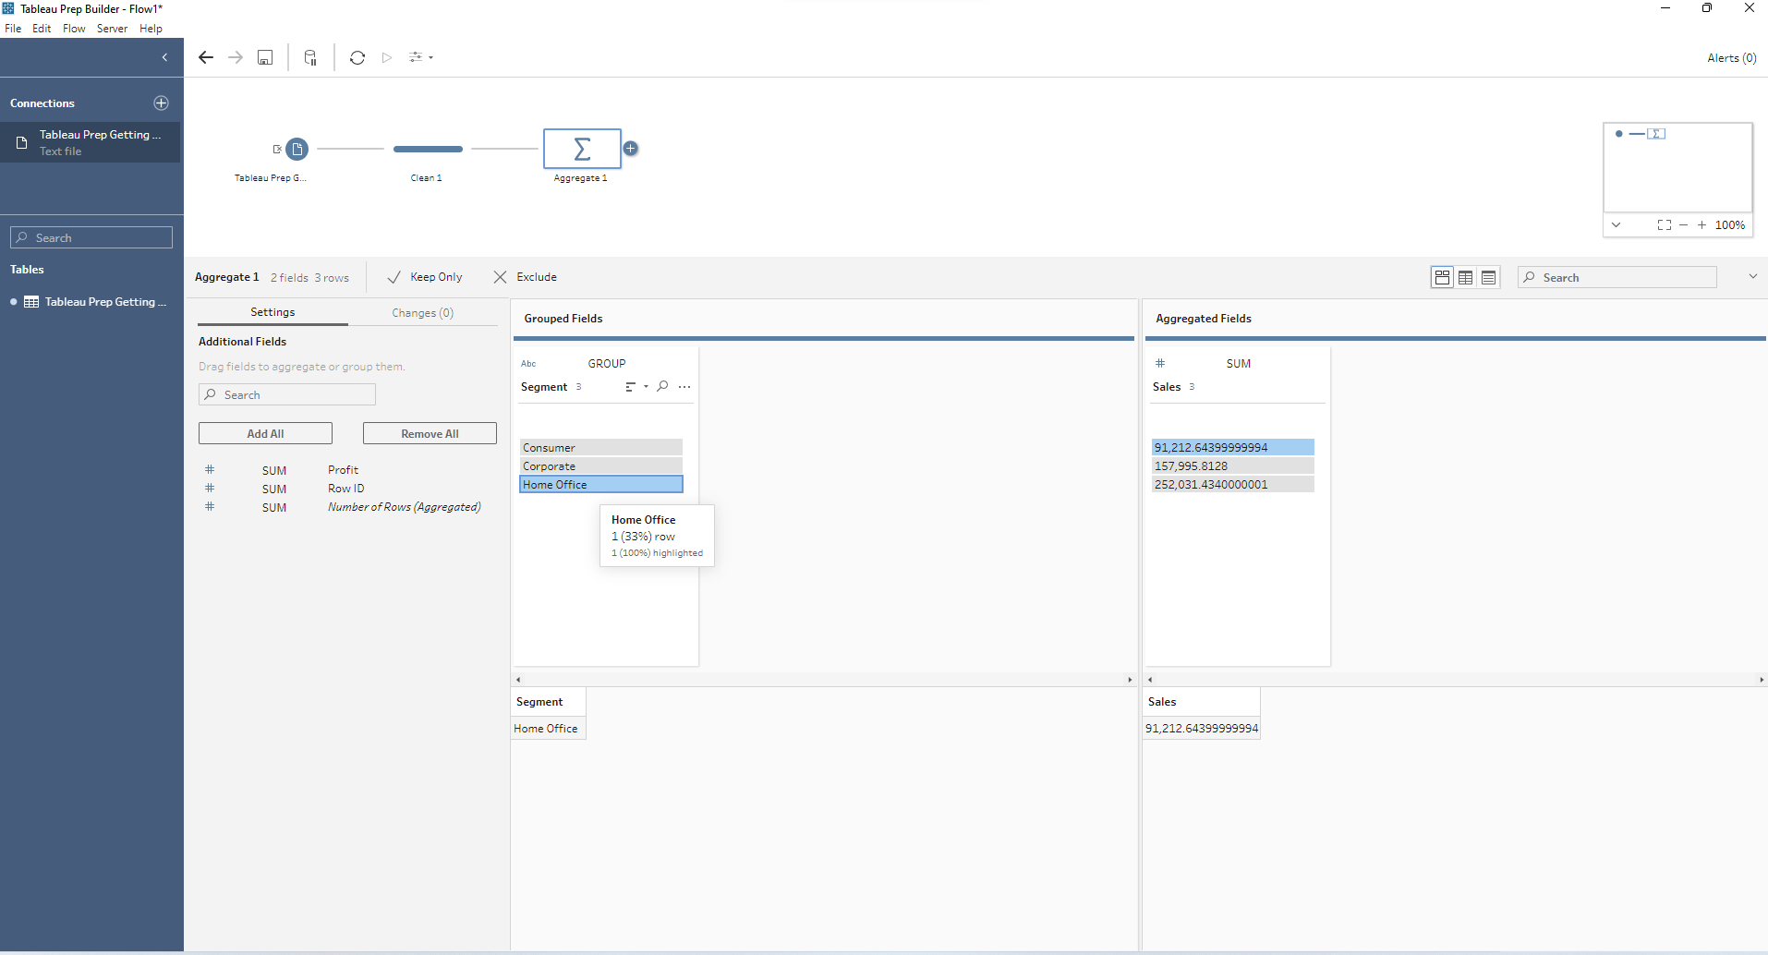
Task: Add a step after Aggregate 1
Action: coord(631,148)
